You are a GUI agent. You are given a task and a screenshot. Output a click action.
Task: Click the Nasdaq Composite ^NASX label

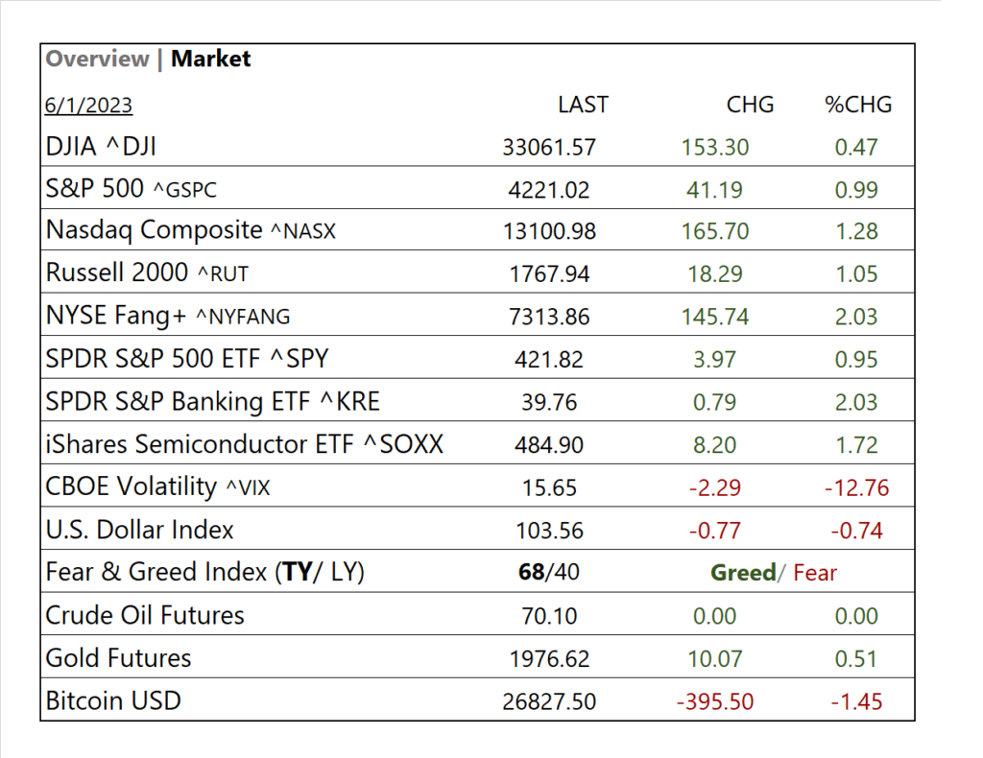(190, 231)
